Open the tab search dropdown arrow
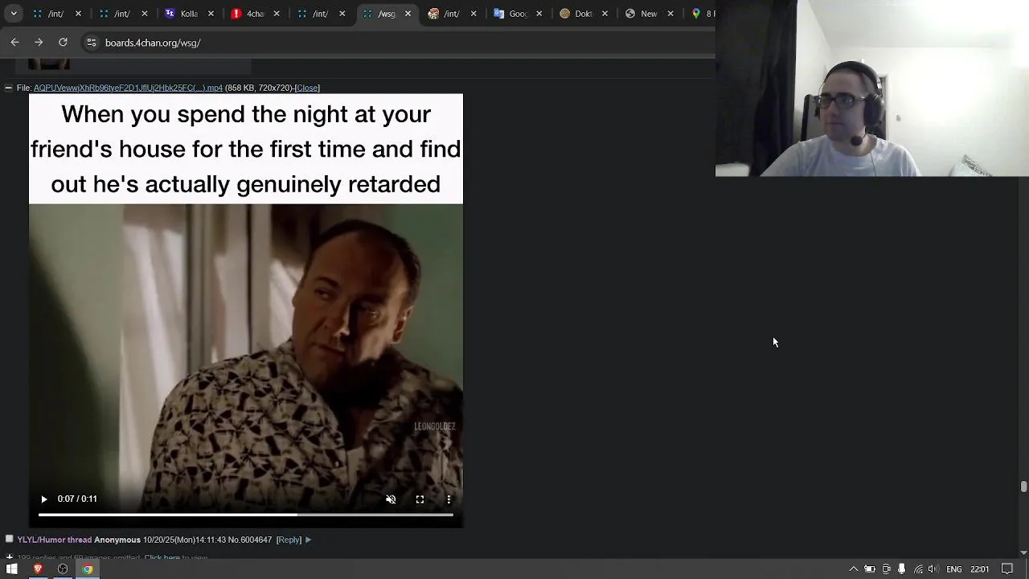This screenshot has height=579, width=1029. point(13,14)
